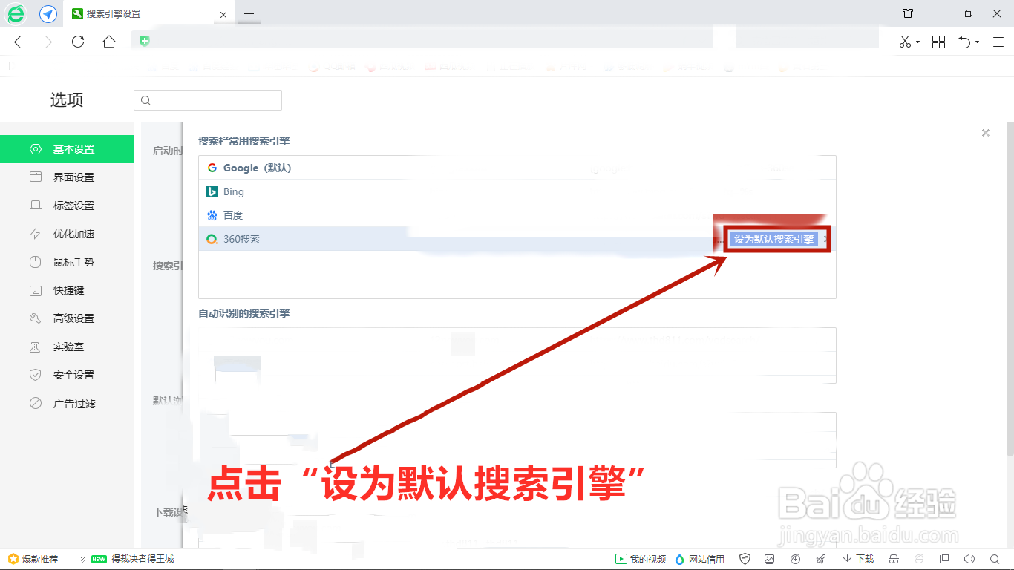Image resolution: width=1014 pixels, height=570 pixels.
Task: Reload the page with the refresh icon
Action: (x=77, y=42)
